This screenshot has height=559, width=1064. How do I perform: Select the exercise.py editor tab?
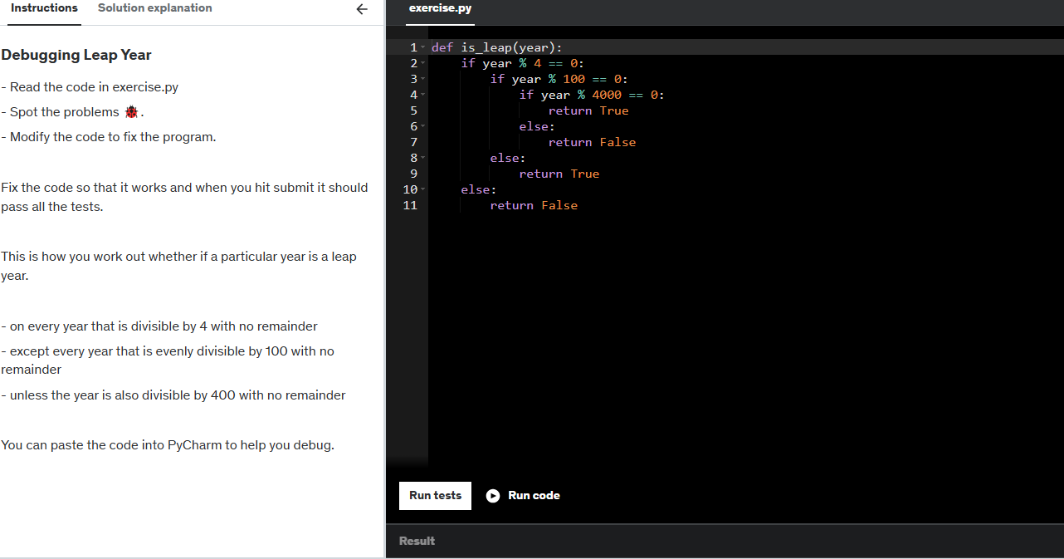440,8
